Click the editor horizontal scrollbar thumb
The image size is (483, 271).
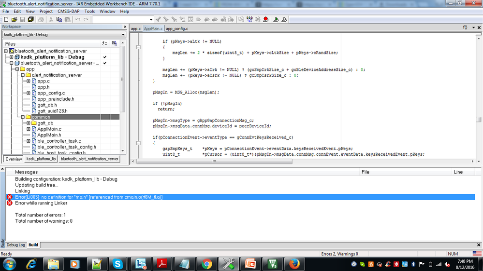(214, 162)
